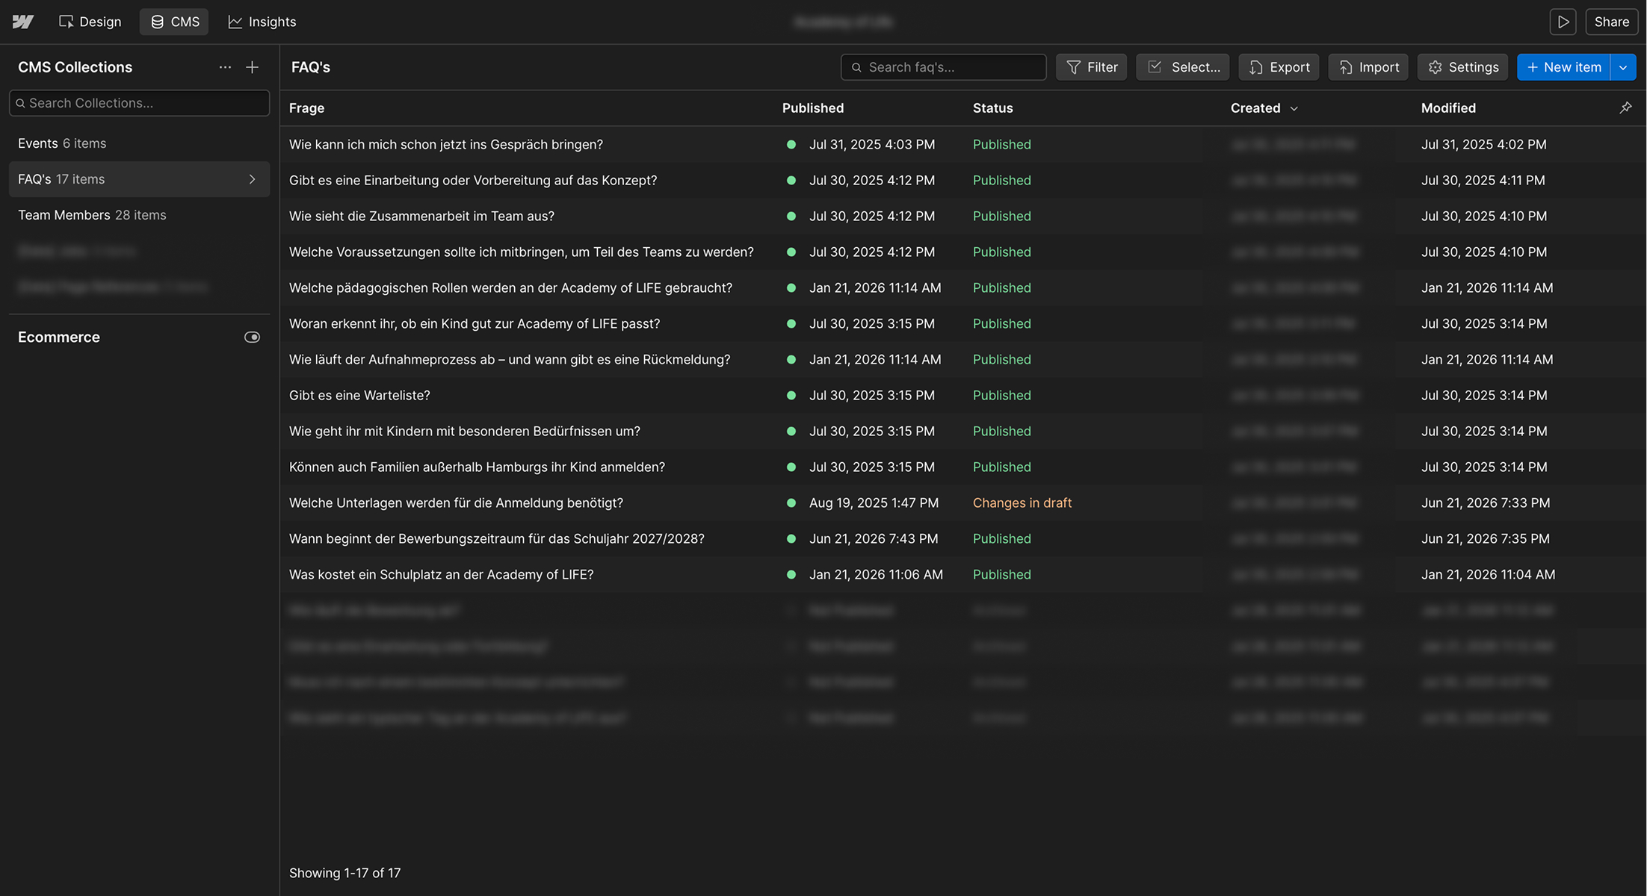The width and height of the screenshot is (1647, 896).
Task: Add a new CMS collection
Action: pyautogui.click(x=253, y=67)
